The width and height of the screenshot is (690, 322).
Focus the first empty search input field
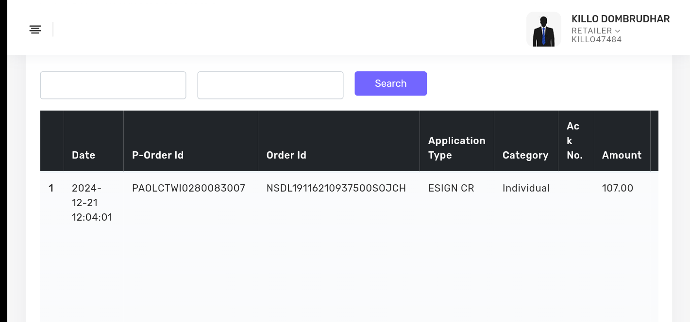pos(113,85)
